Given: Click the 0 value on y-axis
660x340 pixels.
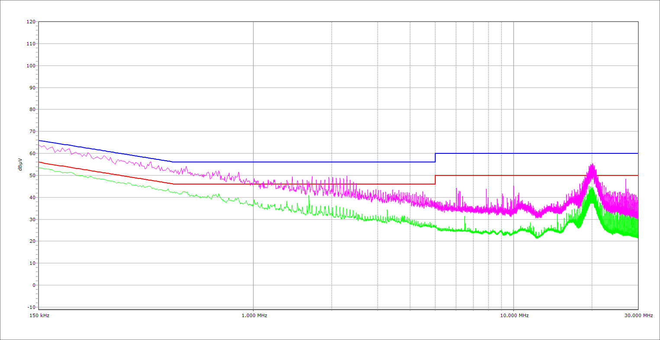Looking at the screenshot, I should pos(33,285).
